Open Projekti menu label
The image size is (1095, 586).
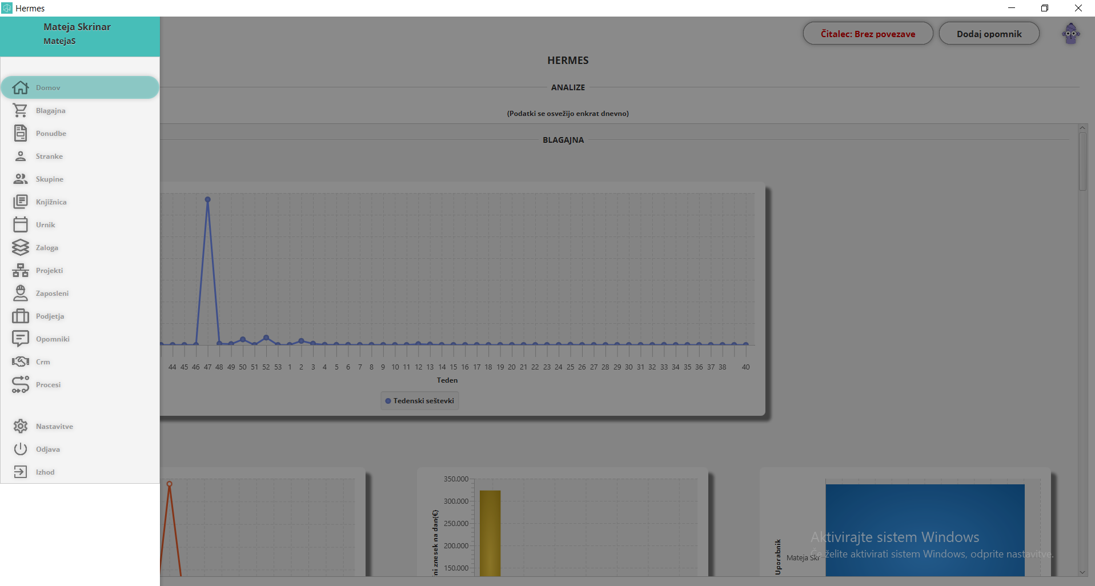[x=49, y=270]
